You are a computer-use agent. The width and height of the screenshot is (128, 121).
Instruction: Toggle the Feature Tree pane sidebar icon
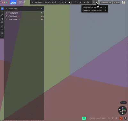pyautogui.click(x=2, y=9)
